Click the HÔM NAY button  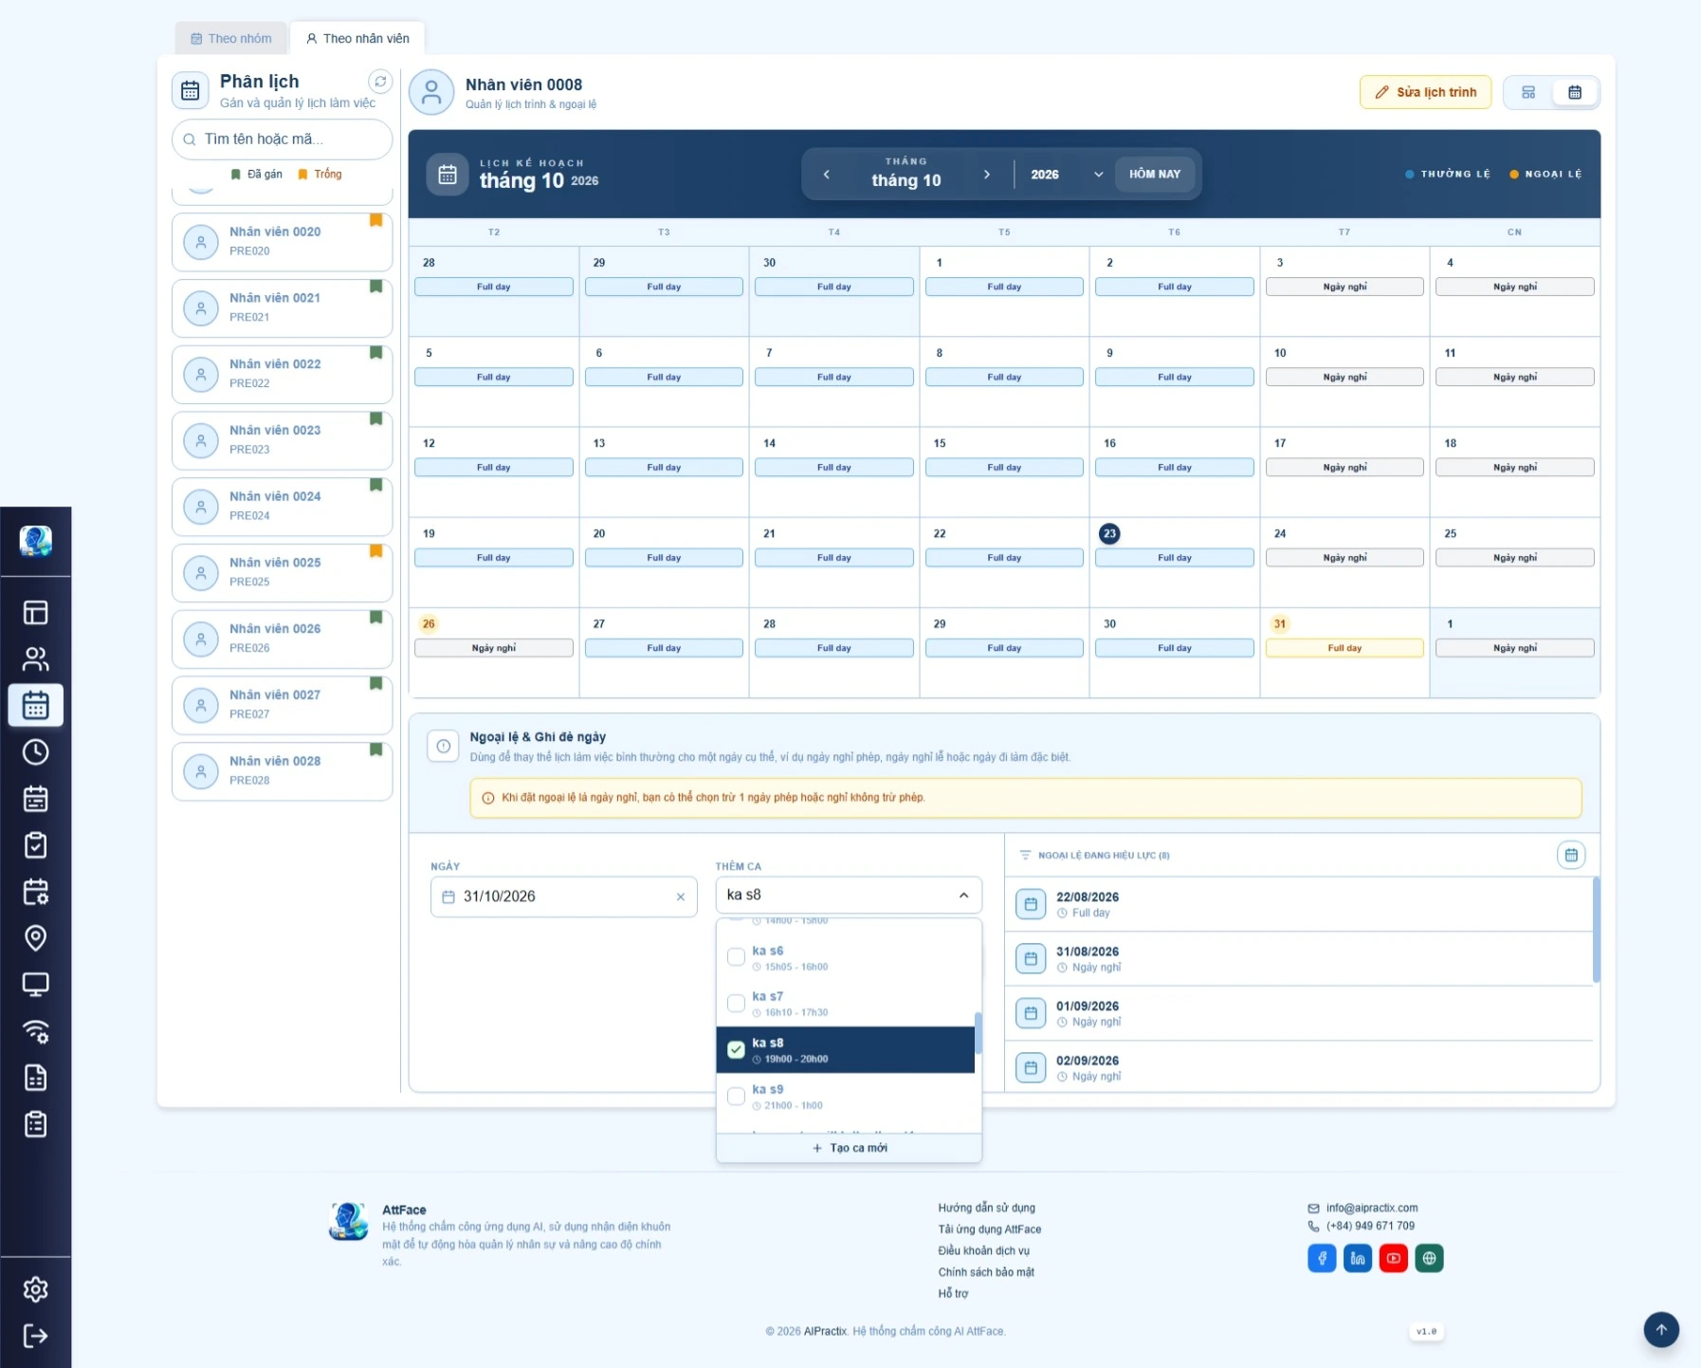1154,175
